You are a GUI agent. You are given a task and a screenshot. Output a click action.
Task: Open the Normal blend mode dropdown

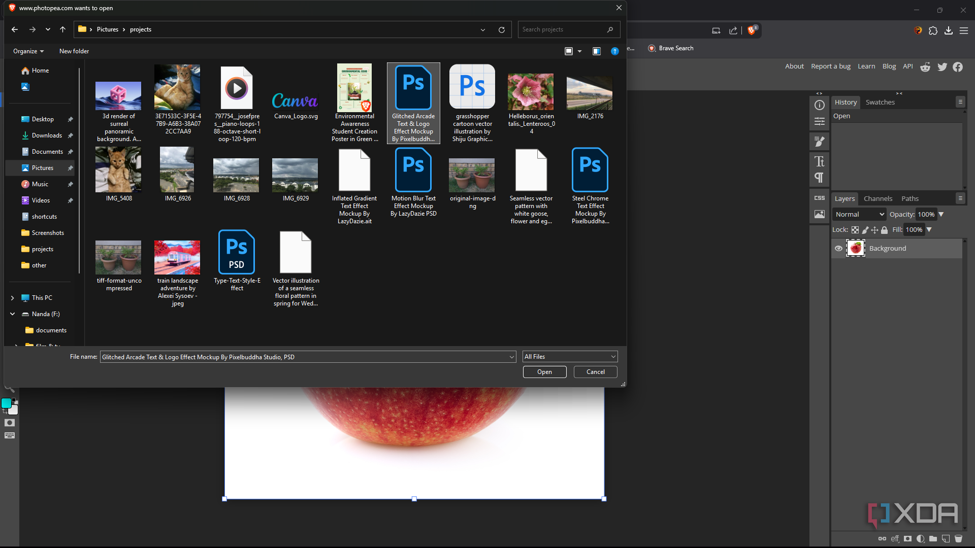pos(859,214)
